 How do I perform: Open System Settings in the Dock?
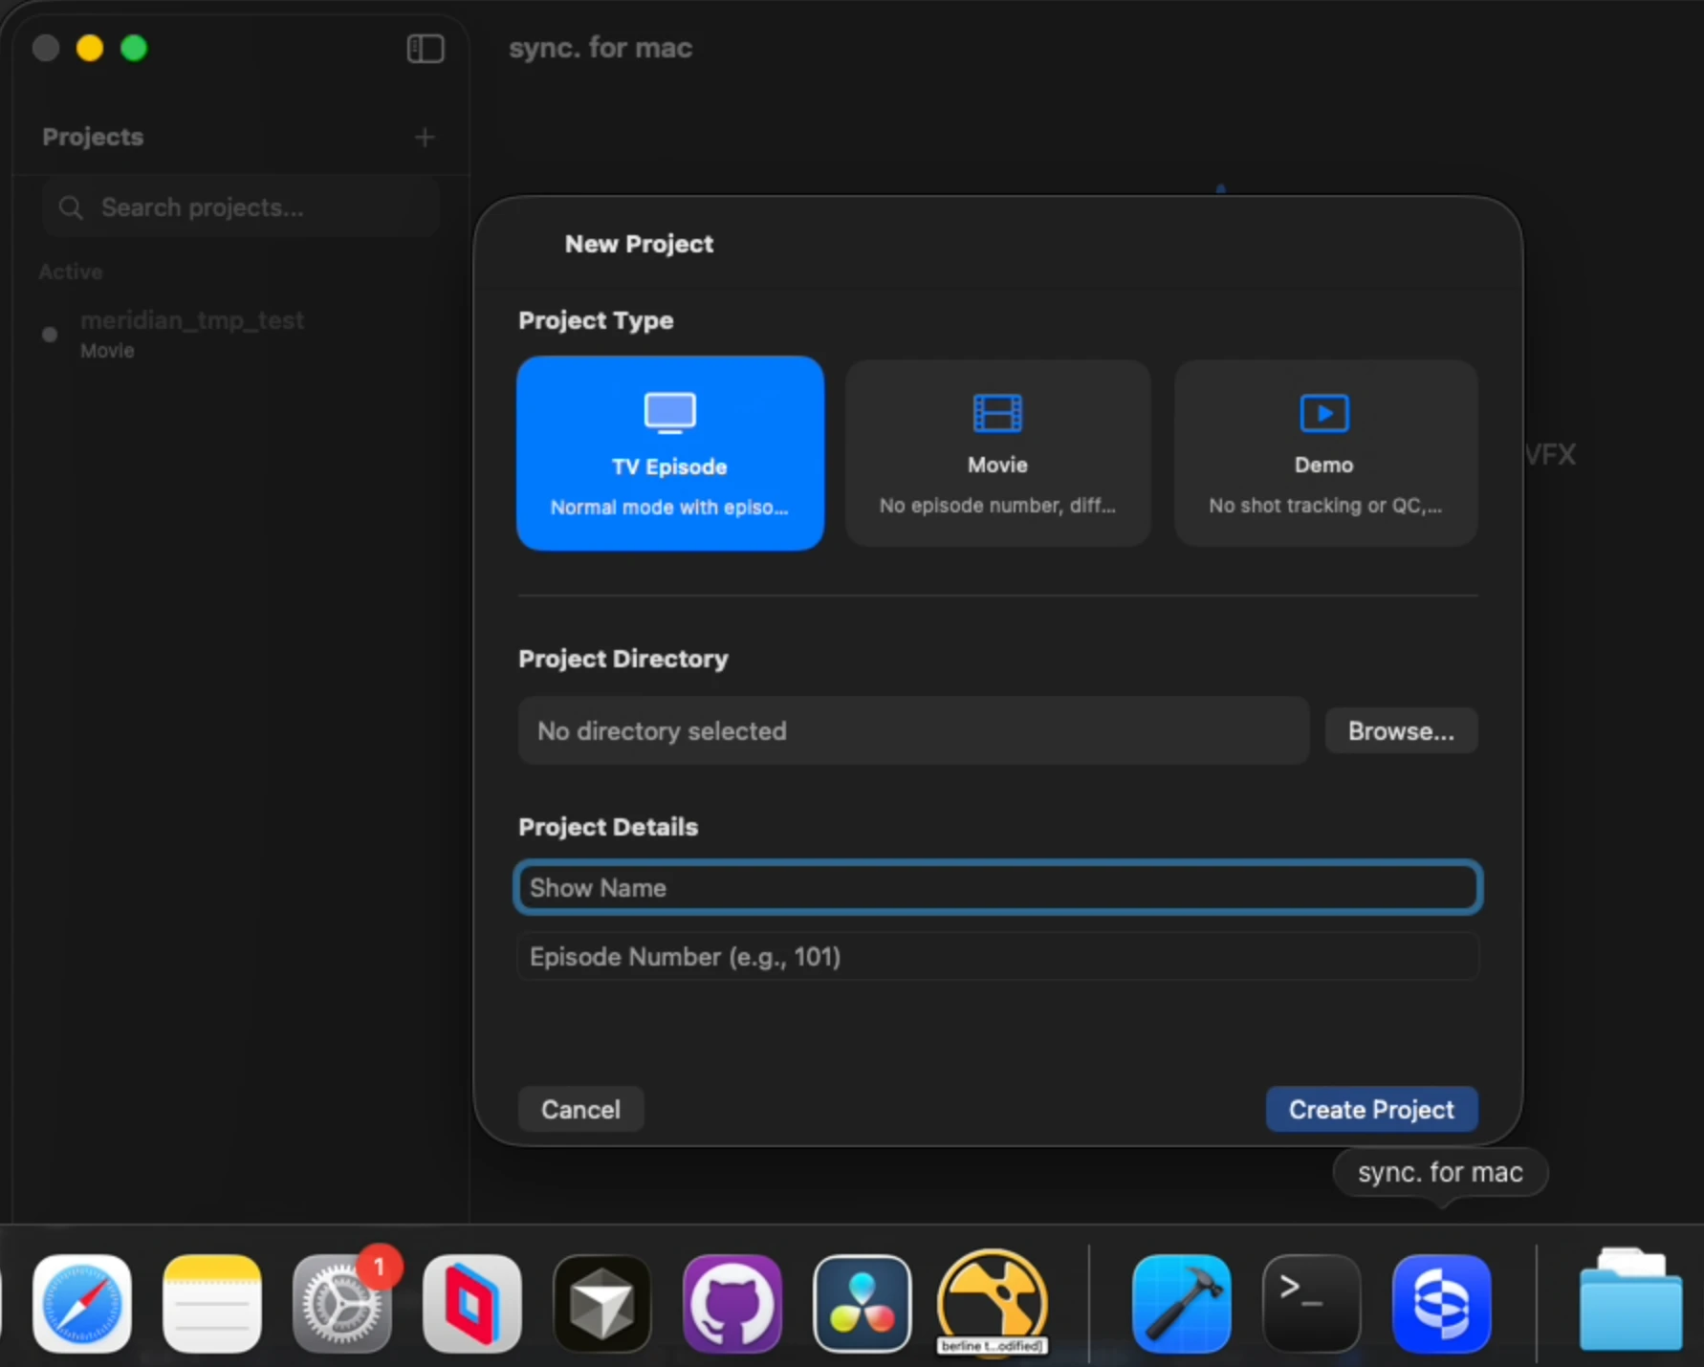pyautogui.click(x=342, y=1303)
